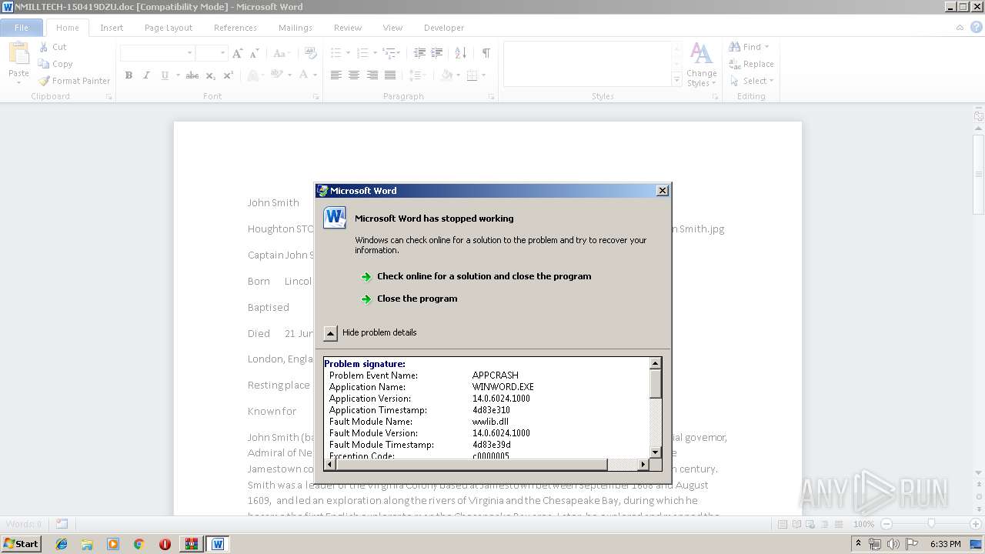Screen dimensions: 985x554
Task: Open the References tab
Action: coord(235,28)
